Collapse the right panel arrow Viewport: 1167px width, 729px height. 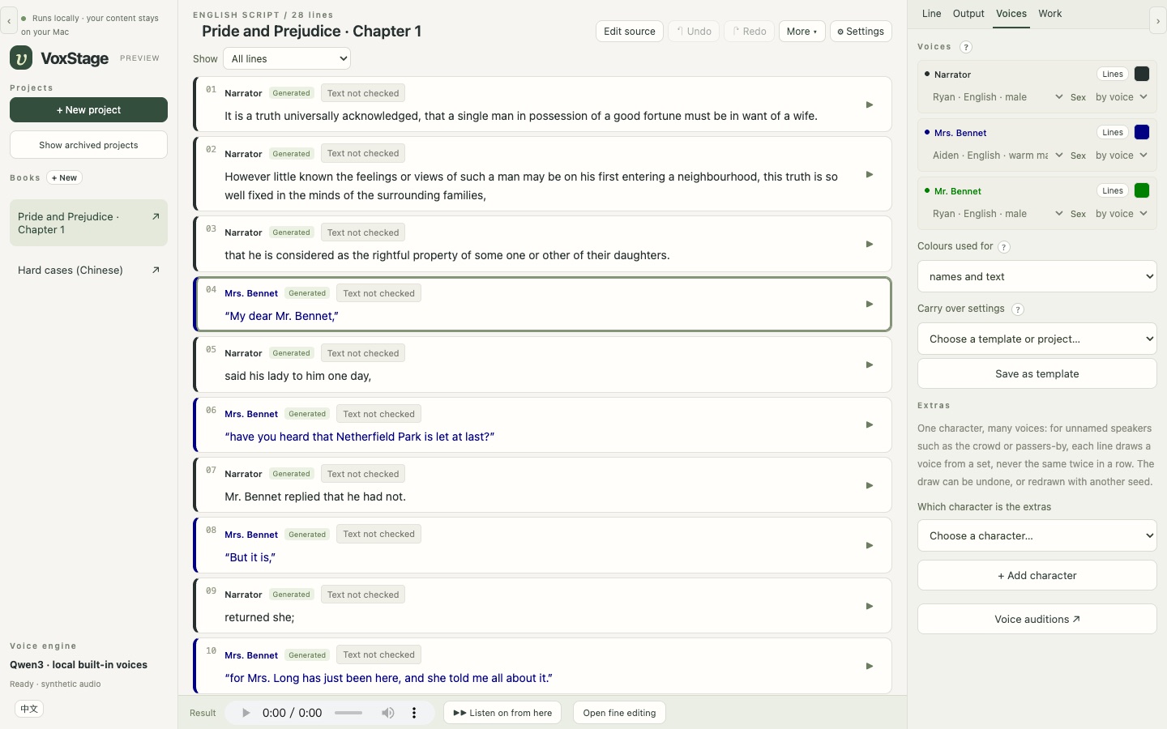1158,20
